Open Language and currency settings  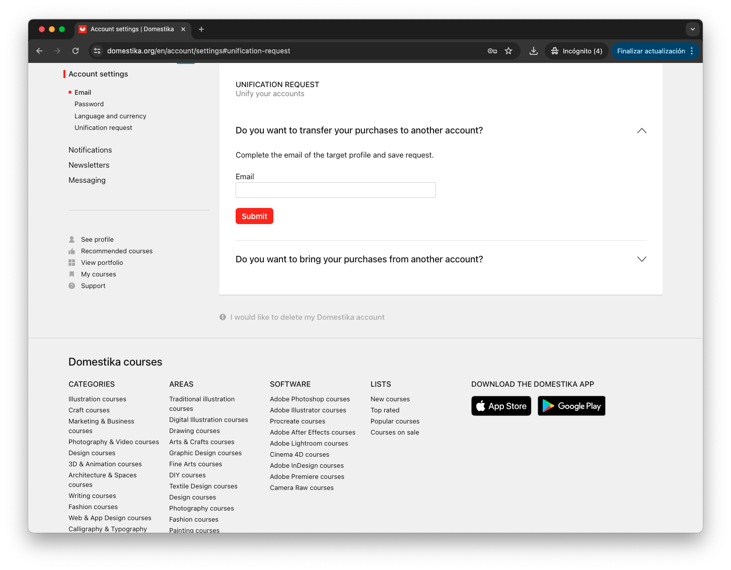[110, 116]
